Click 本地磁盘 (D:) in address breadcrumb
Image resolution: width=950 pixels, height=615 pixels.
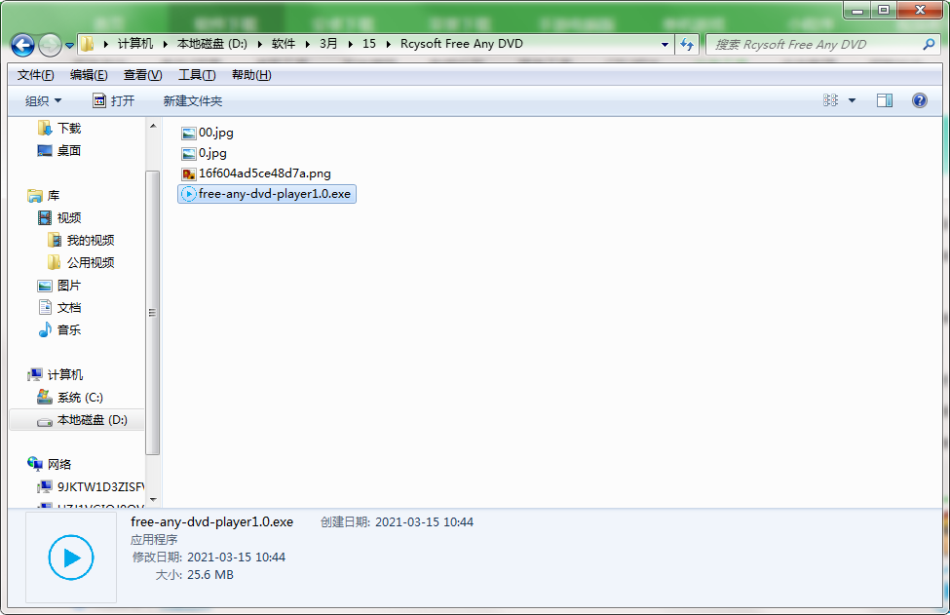tap(212, 44)
